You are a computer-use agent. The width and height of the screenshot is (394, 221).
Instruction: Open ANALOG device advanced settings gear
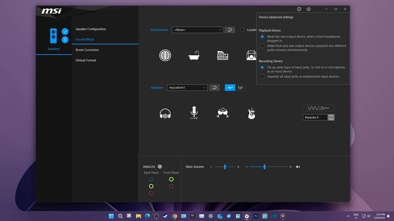[x=160, y=166]
